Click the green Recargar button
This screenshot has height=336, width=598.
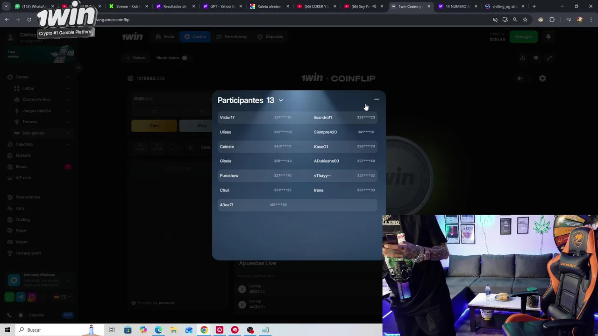pos(523,36)
